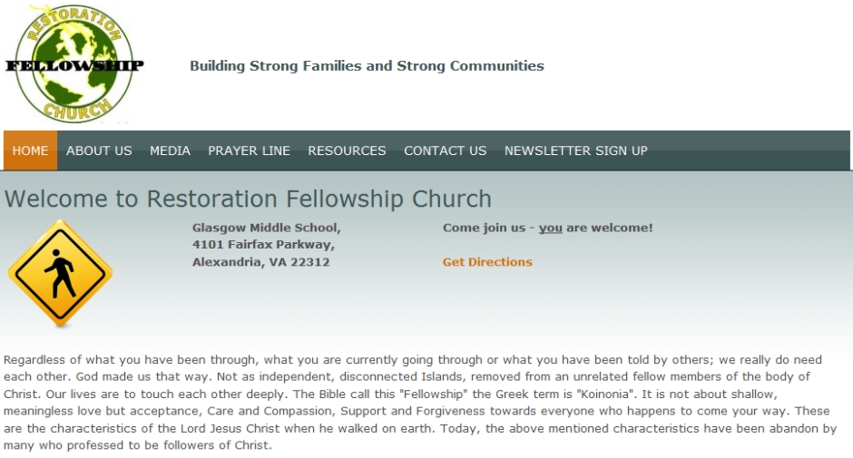The height and width of the screenshot is (458, 853).
Task: Click the paragraph's first line beginning 'Regardless of what'
Action: [412, 360]
